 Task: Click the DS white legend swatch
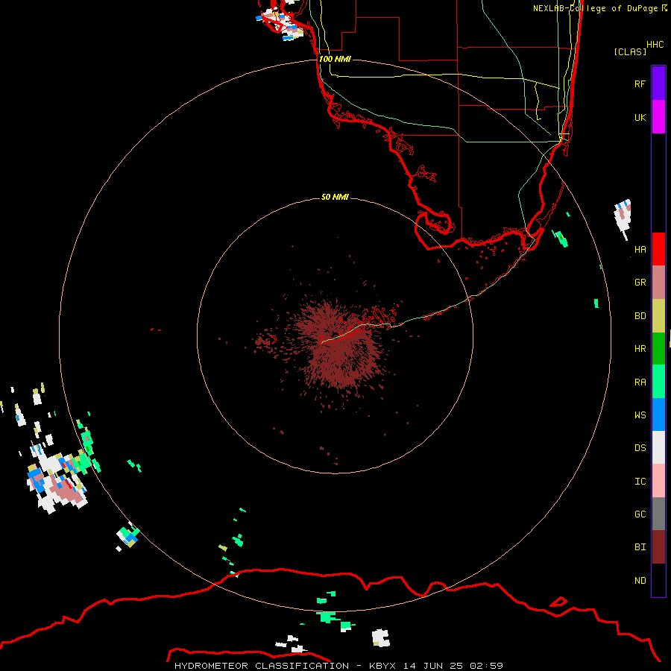coord(658,447)
